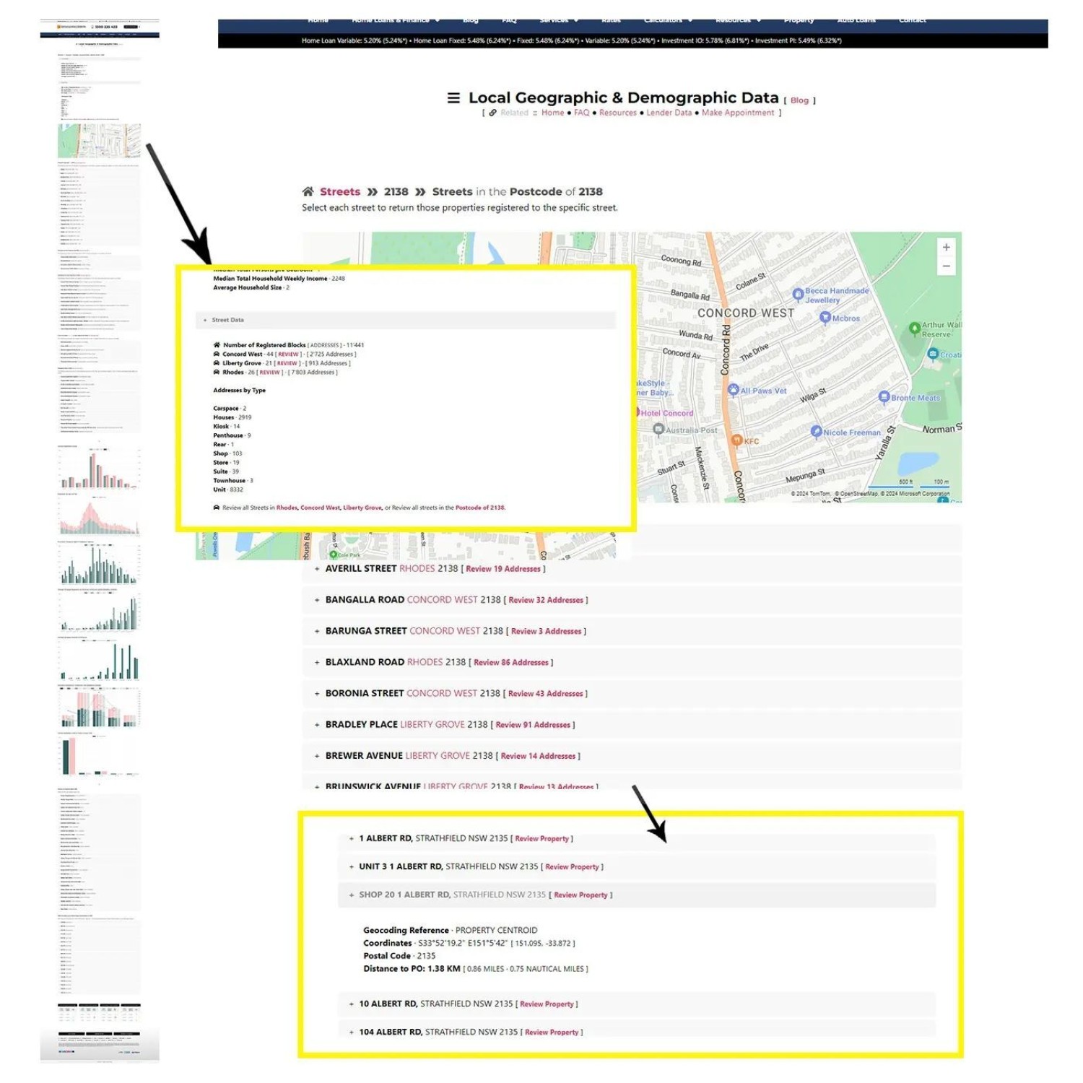This screenshot has width=1083, height=1083.
Task: Expand the AVERILL STREET row
Action: point(317,569)
